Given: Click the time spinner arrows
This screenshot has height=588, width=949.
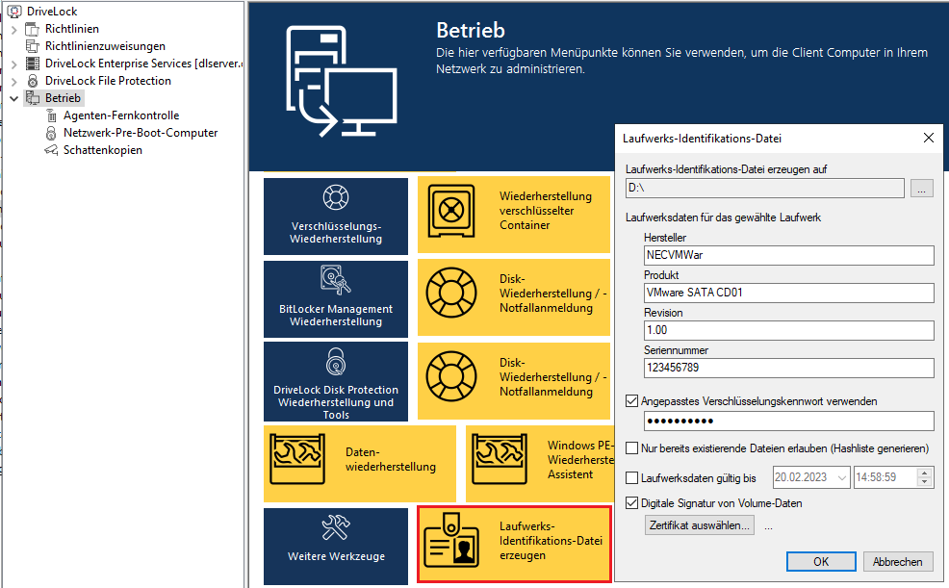Looking at the screenshot, I should tap(925, 477).
